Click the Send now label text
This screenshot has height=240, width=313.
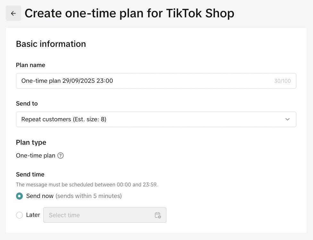click(40, 196)
